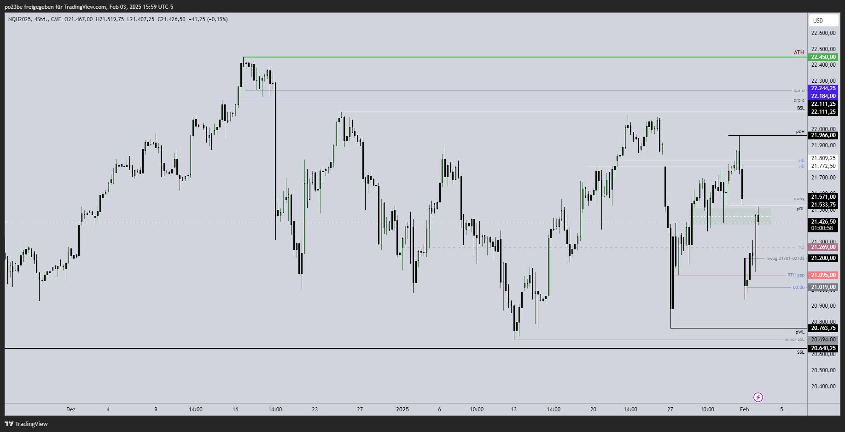Click the current price label 21.426,50

click(x=823, y=222)
